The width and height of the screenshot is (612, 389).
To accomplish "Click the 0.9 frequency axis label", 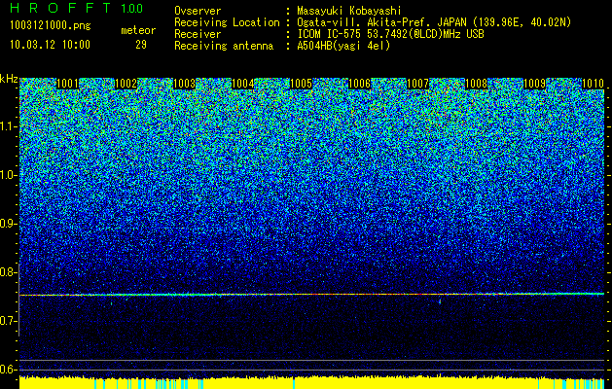I will coord(8,224).
